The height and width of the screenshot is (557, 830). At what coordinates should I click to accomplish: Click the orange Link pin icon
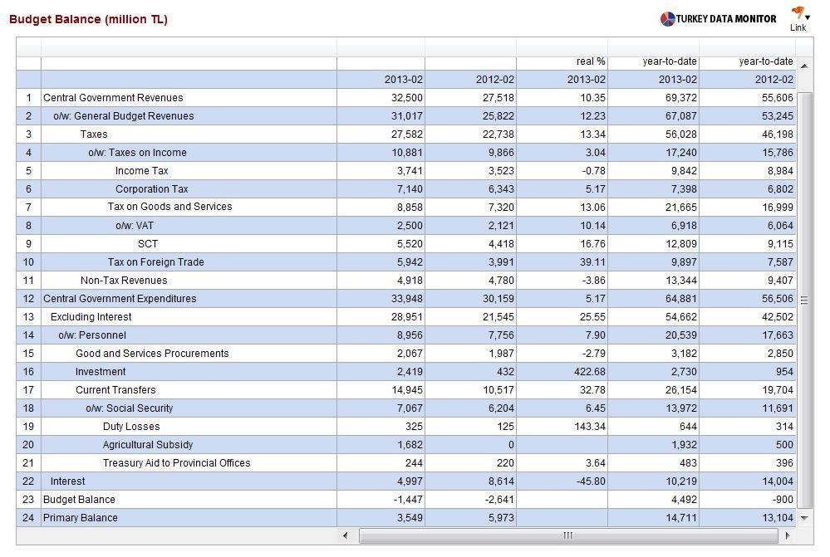[798, 12]
